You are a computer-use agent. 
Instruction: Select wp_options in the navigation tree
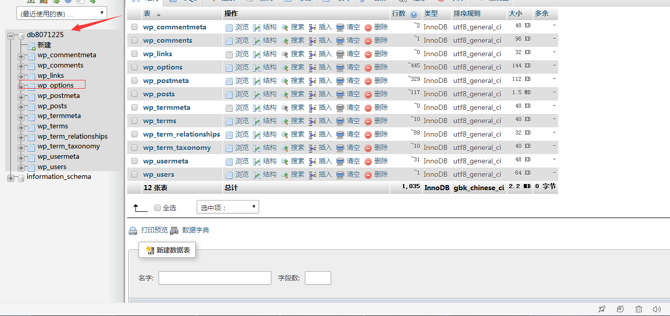(56, 86)
